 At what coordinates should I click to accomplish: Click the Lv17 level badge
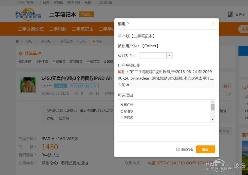pos(61,86)
